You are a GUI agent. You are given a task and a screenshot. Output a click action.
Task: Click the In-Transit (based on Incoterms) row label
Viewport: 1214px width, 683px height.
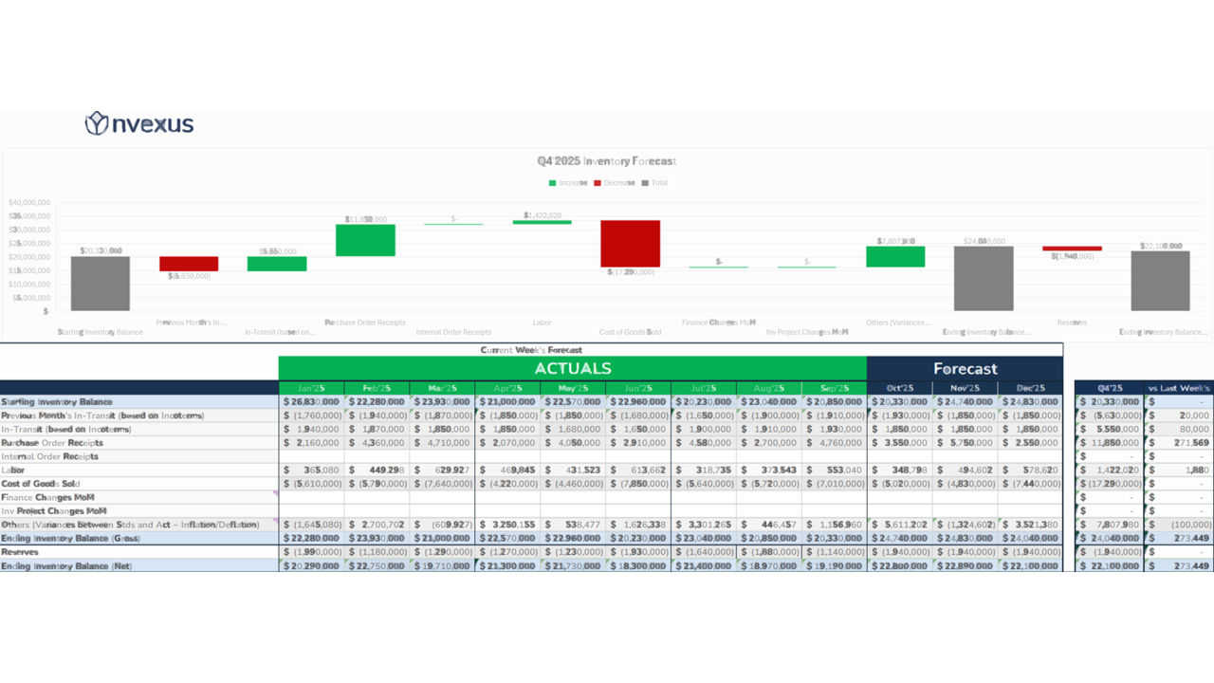pyautogui.click(x=66, y=430)
